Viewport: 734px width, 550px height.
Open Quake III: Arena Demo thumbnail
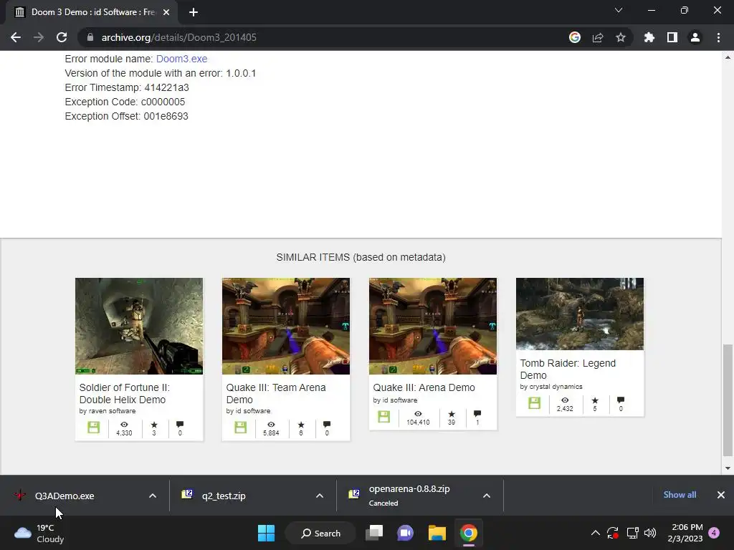(x=433, y=326)
